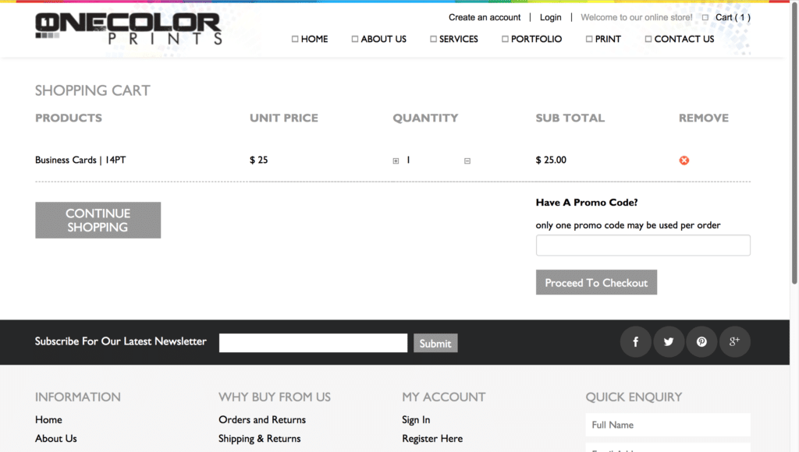Click the page vertical scrollbar

pos(794,143)
